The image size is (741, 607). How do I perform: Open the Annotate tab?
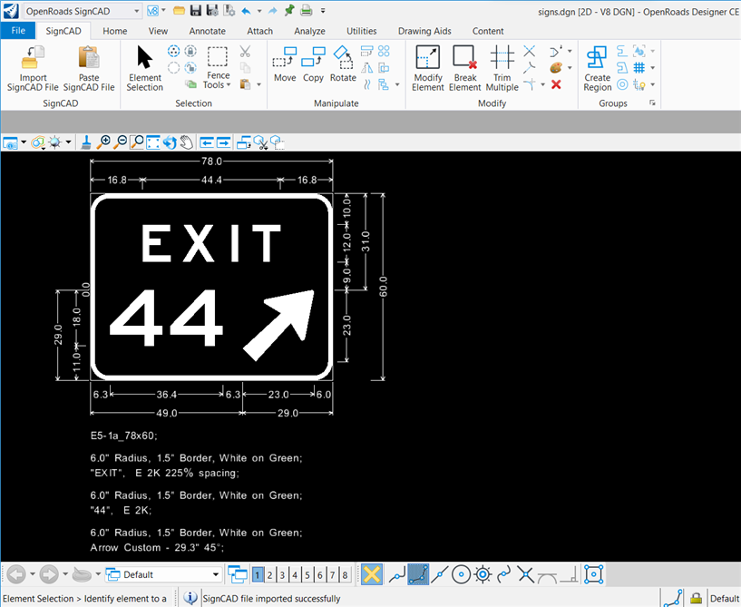coord(207,31)
